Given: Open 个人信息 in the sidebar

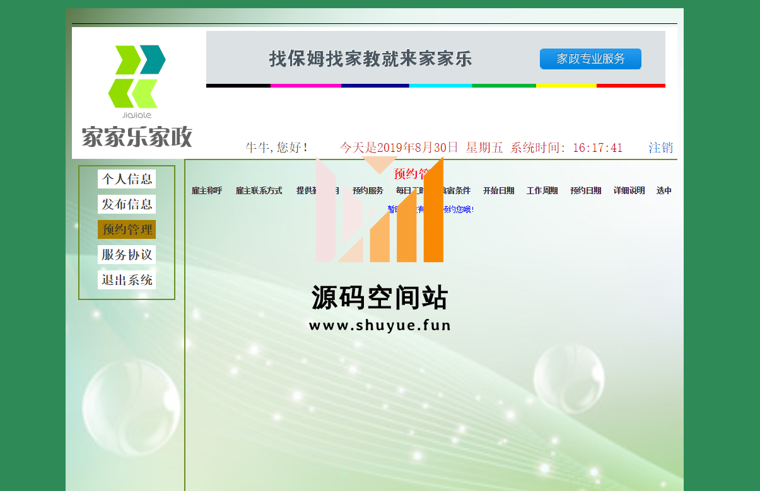Looking at the screenshot, I should [127, 179].
